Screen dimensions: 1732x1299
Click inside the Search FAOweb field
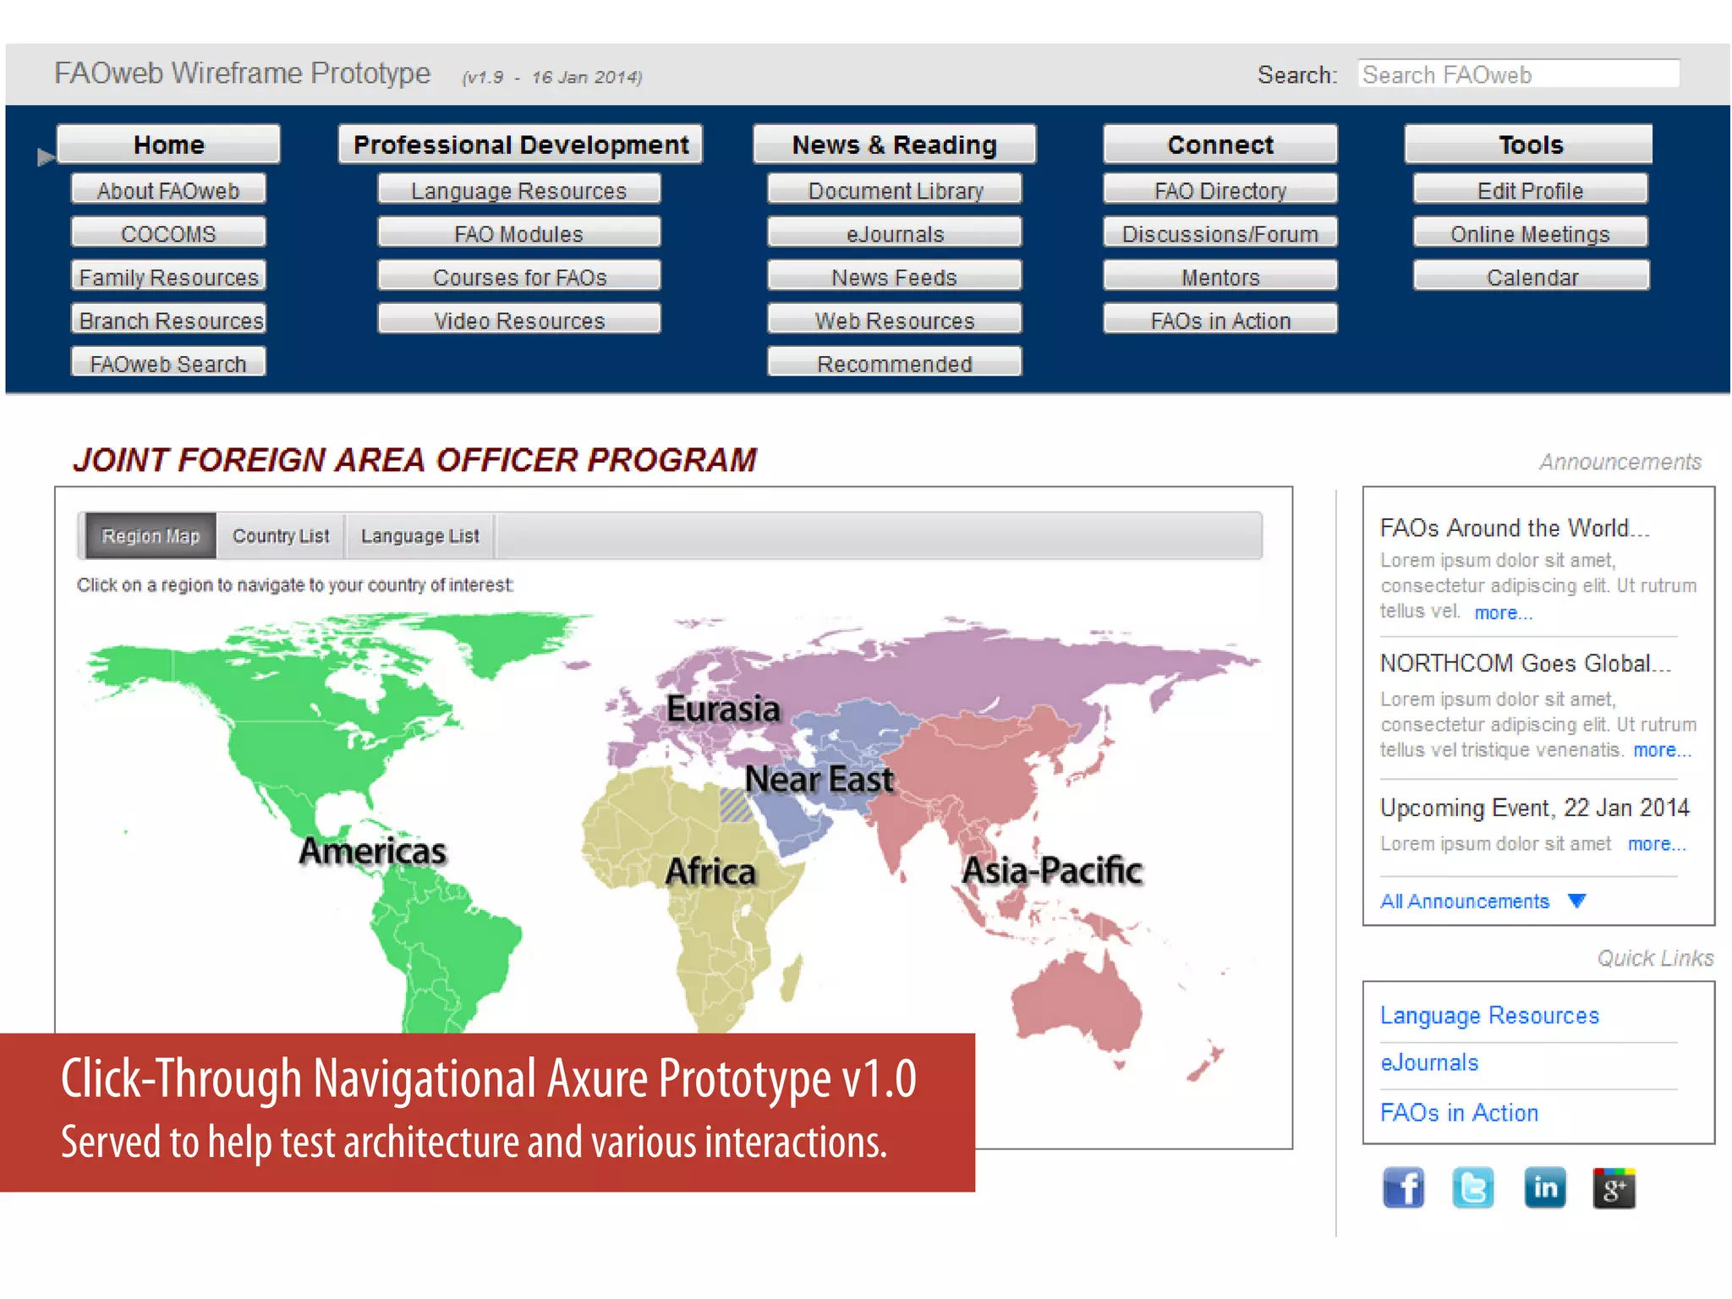pyautogui.click(x=1518, y=74)
